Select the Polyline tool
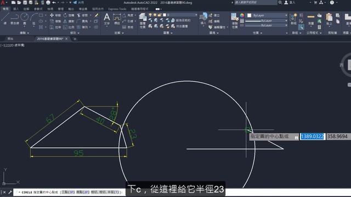The image size is (351, 197). pos(15,19)
